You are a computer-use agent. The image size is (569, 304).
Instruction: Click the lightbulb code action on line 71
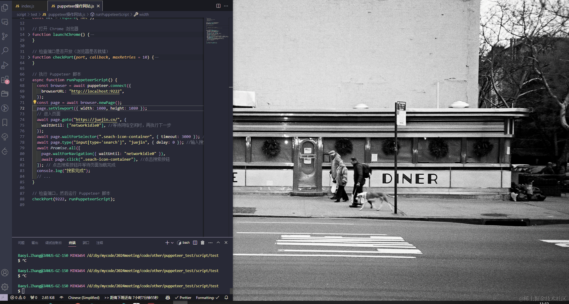tap(35, 102)
